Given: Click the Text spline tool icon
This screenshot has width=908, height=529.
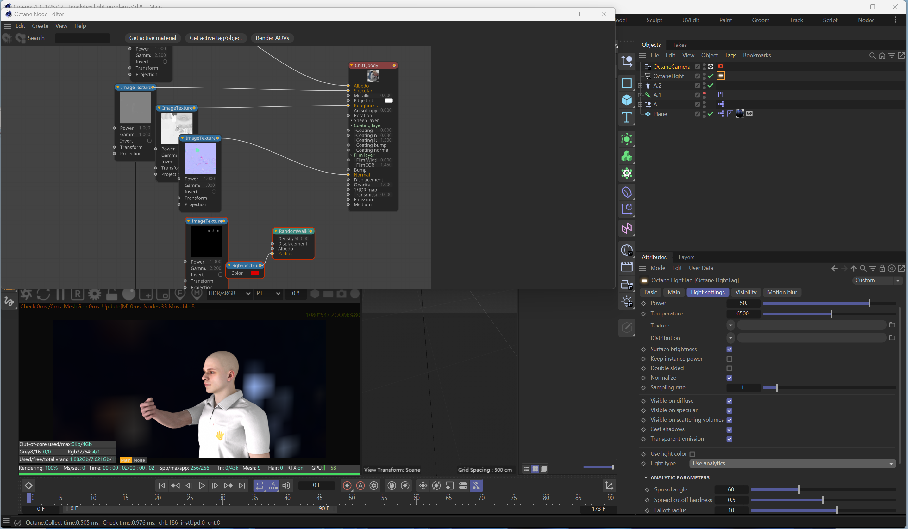Looking at the screenshot, I should [626, 117].
